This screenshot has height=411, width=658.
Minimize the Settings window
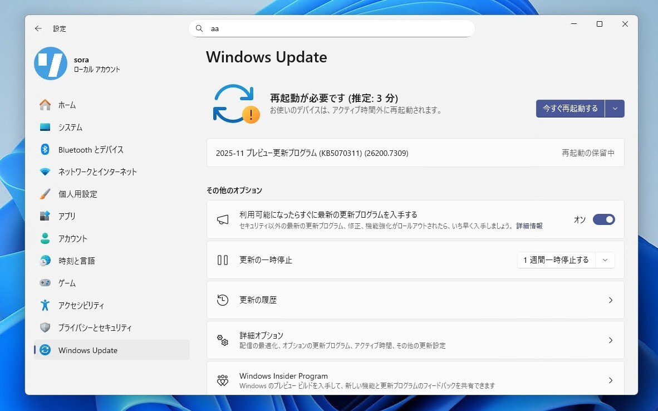[x=573, y=24]
